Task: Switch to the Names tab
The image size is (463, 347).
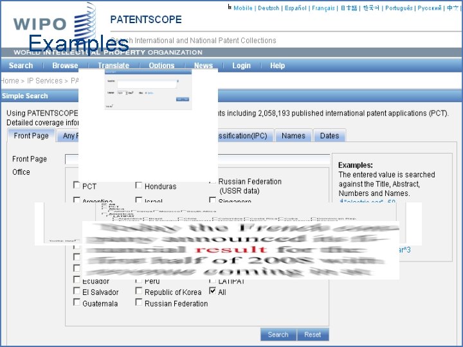Action: click(293, 136)
